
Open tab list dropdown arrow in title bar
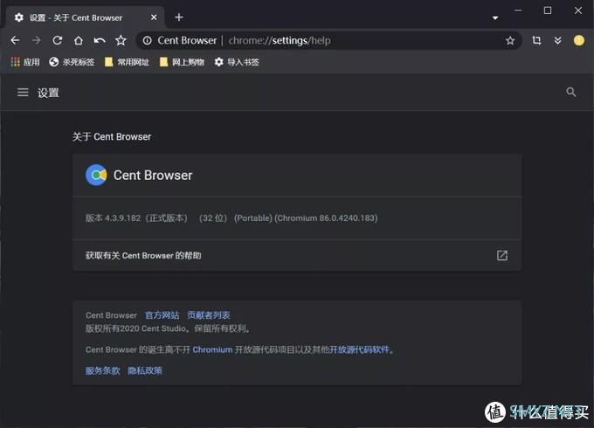tap(495, 17)
